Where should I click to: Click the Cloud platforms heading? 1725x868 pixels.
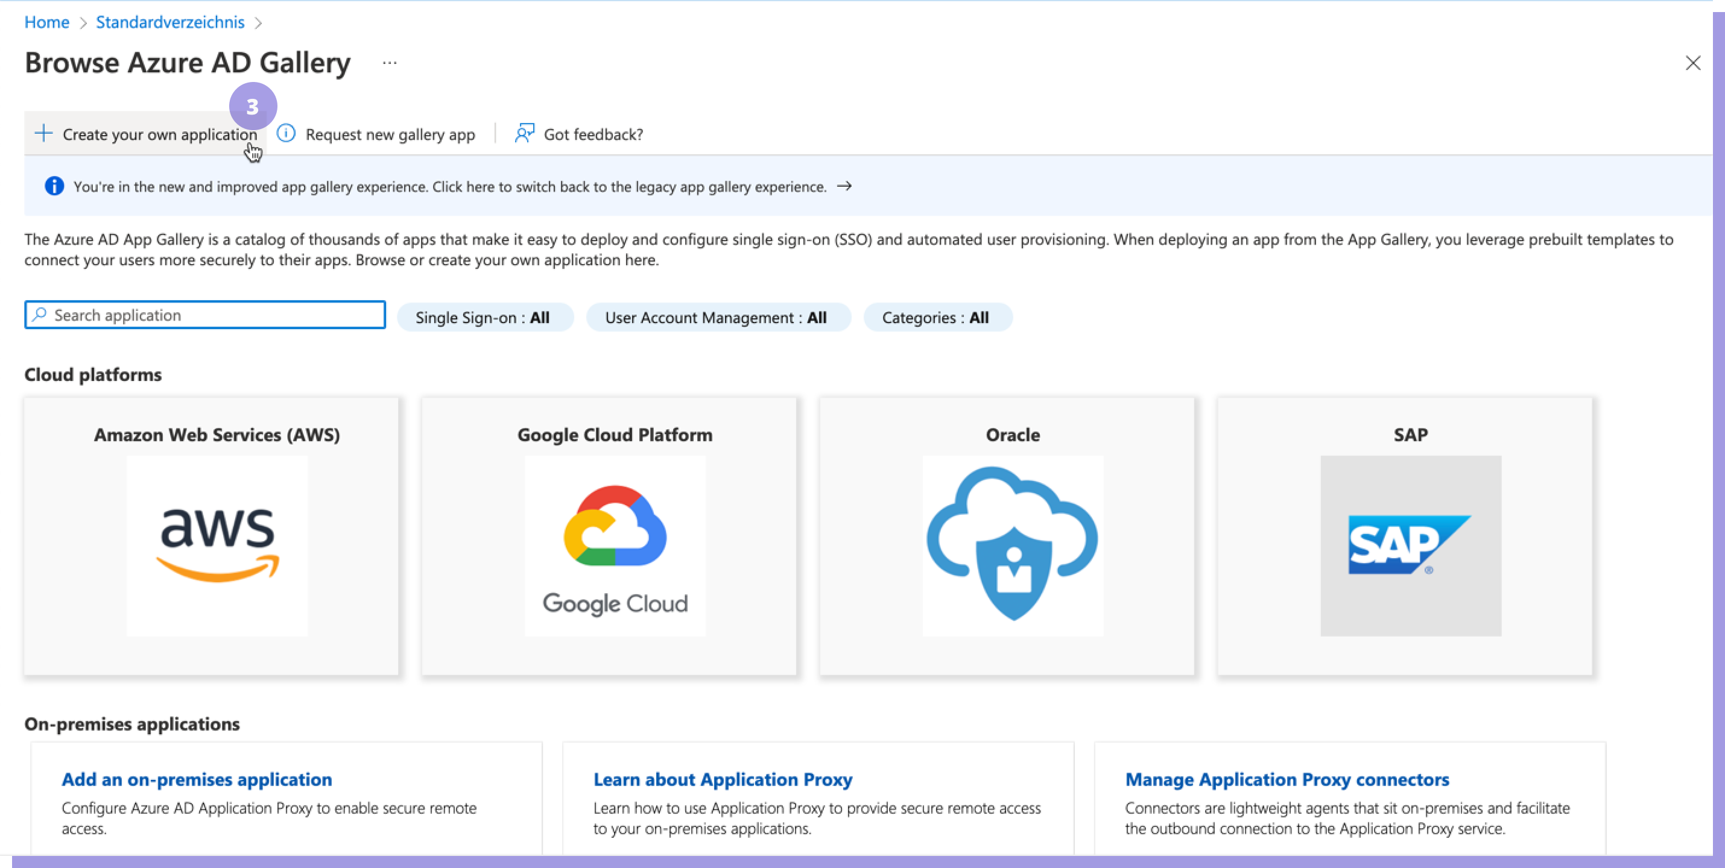click(93, 375)
